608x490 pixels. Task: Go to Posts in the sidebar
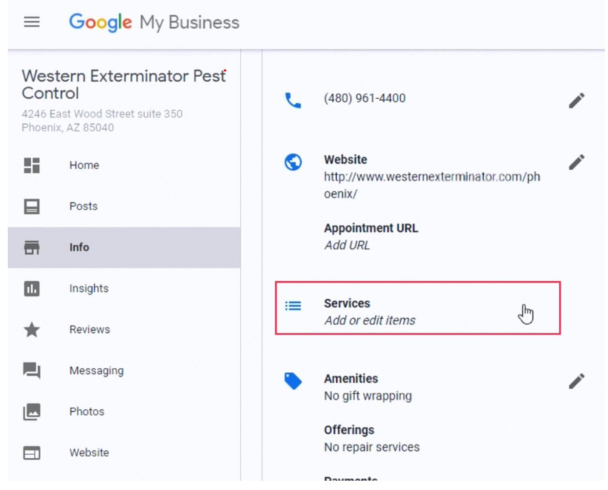(124, 206)
